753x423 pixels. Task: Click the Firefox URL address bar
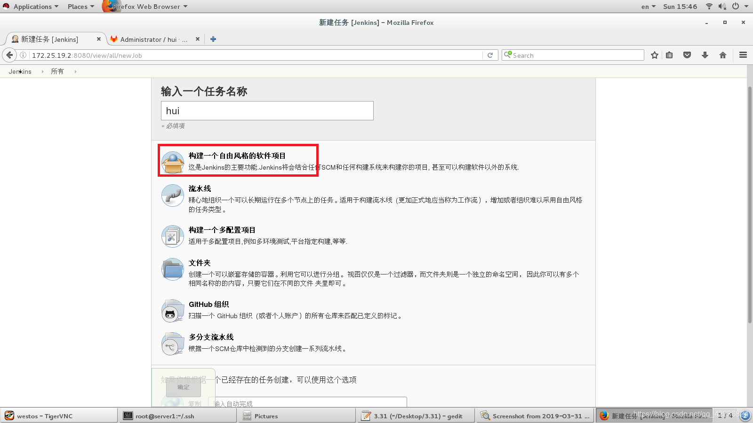click(x=256, y=55)
